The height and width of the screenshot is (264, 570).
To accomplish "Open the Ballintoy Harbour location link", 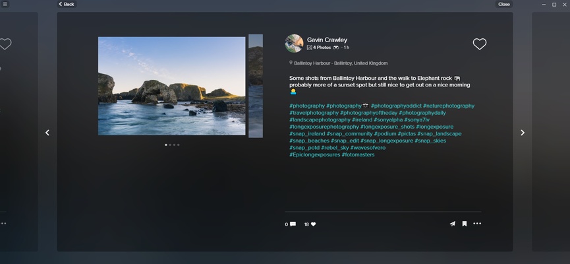I will pyautogui.click(x=341, y=63).
